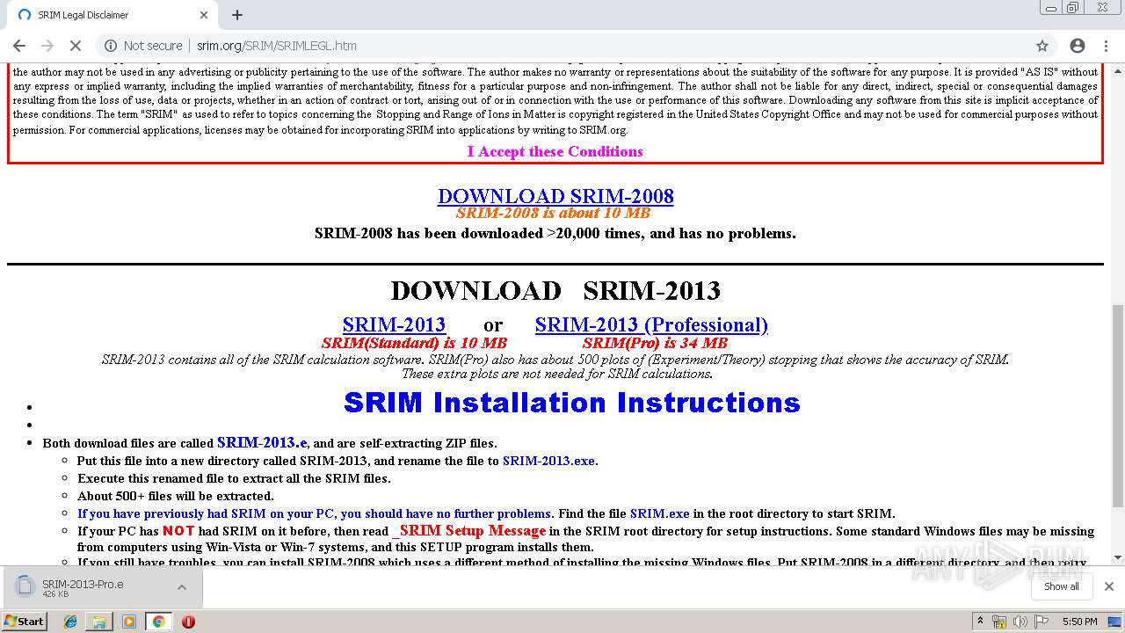Screen dimensions: 1125x633
Task: Click 'SRIM(Pro) is 34 MB' text
Action: 655,343
